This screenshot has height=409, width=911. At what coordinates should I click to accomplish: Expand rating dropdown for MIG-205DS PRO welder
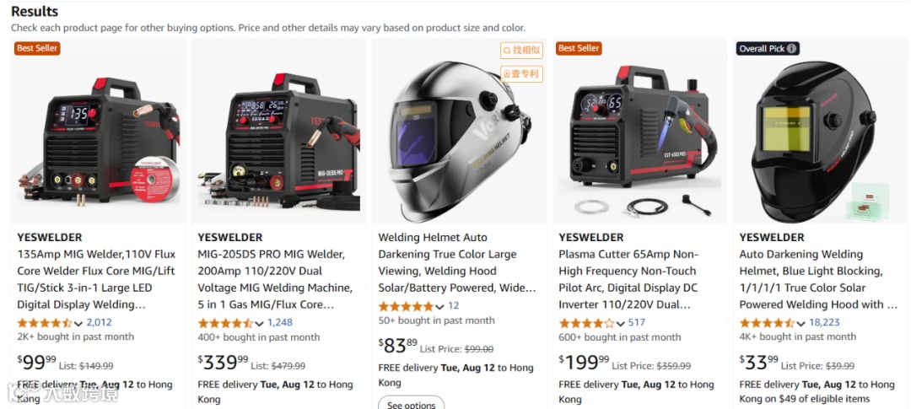tap(259, 324)
